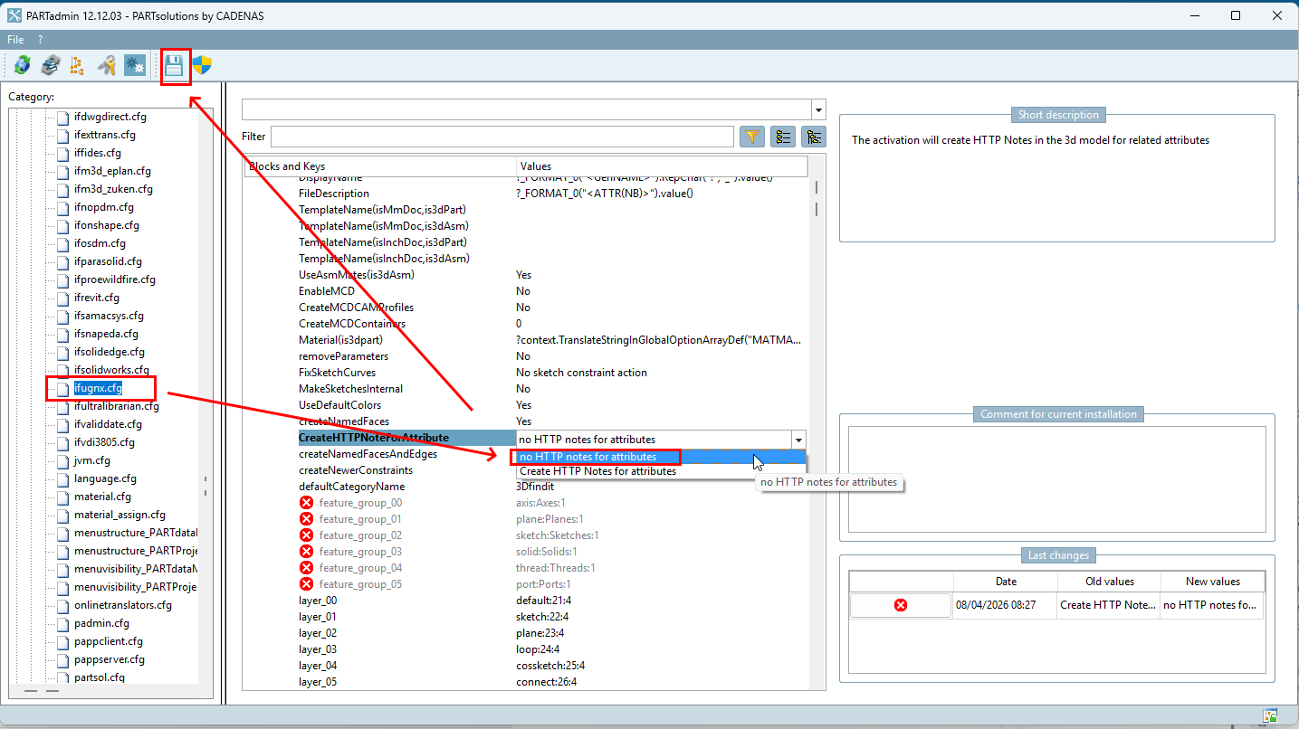Click the file icon beside jvm.cfg
The image size is (1299, 729).
tap(62, 460)
